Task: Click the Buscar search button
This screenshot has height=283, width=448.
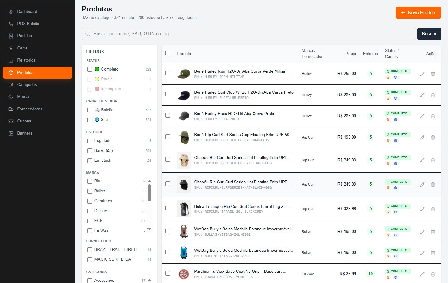Action: pyautogui.click(x=429, y=34)
